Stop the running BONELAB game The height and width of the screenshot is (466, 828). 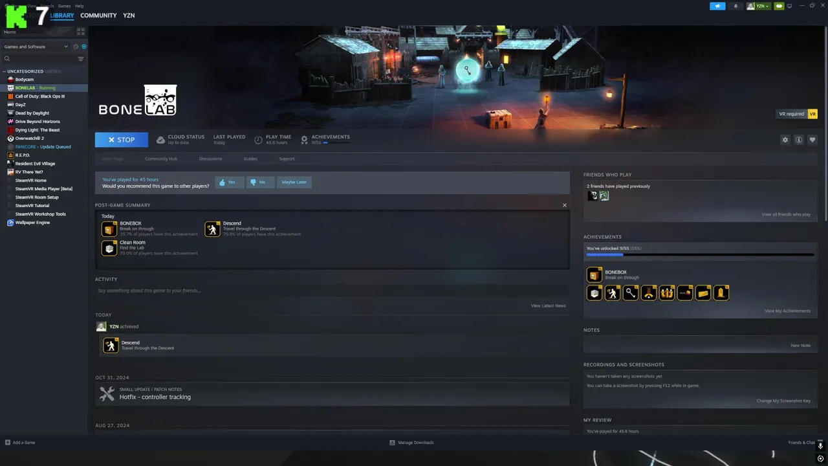(122, 140)
